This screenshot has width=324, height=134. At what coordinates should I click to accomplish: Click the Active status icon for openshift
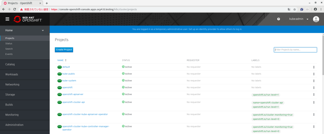(x=123, y=87)
